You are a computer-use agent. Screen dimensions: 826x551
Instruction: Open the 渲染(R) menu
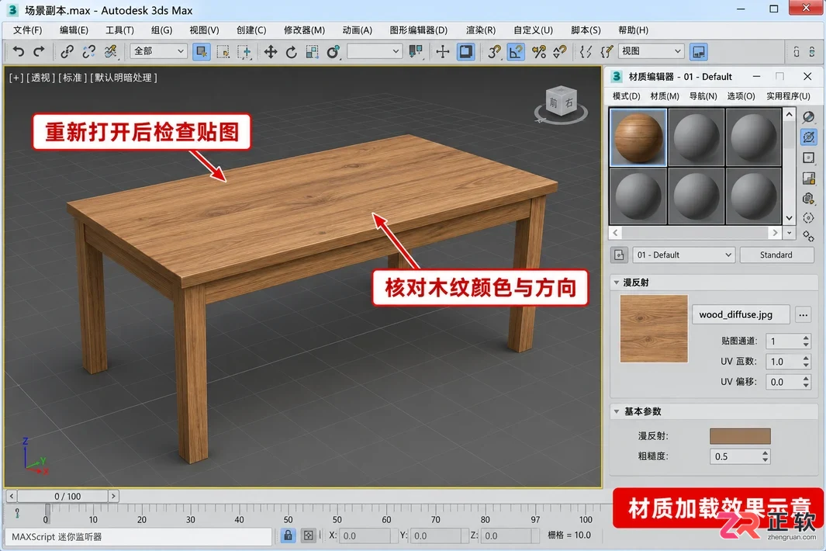coord(480,30)
